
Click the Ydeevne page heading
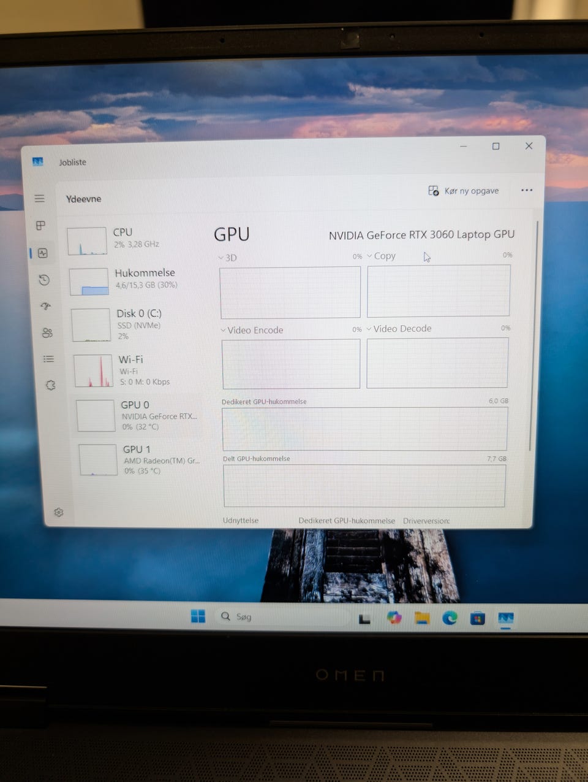84,199
